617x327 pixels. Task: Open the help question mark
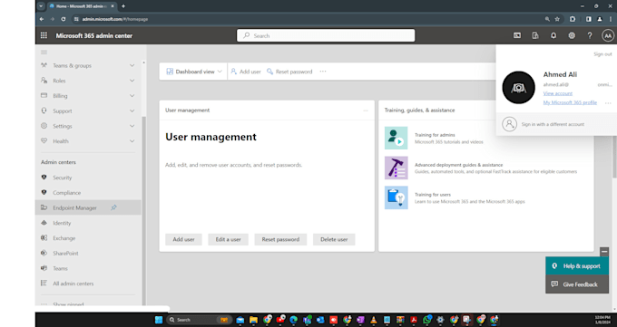tap(590, 35)
